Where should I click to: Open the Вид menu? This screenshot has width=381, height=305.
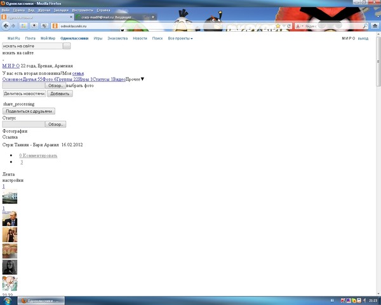[x=31, y=10]
